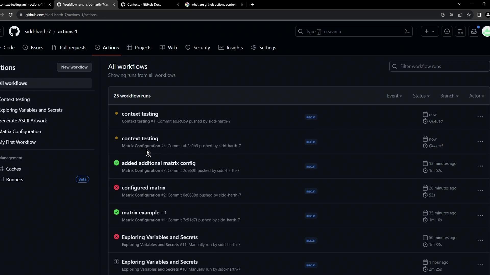Open three-dot menu for configured matrix run
The width and height of the screenshot is (490, 275).
tap(480, 191)
